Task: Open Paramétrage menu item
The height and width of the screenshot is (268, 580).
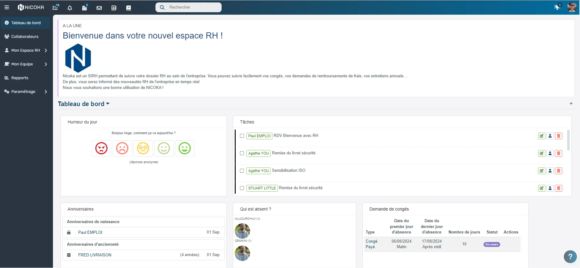Action: pyautogui.click(x=25, y=92)
